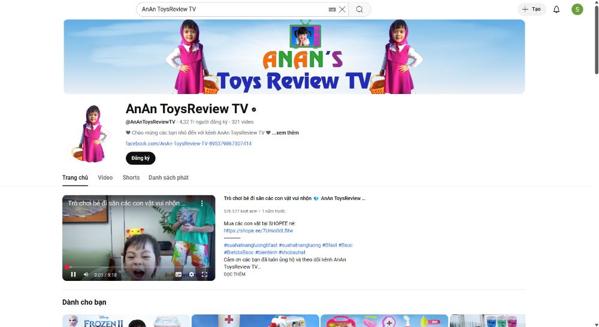The image size is (599, 327).
Task: Select the Trang chủ tab
Action: click(75, 178)
